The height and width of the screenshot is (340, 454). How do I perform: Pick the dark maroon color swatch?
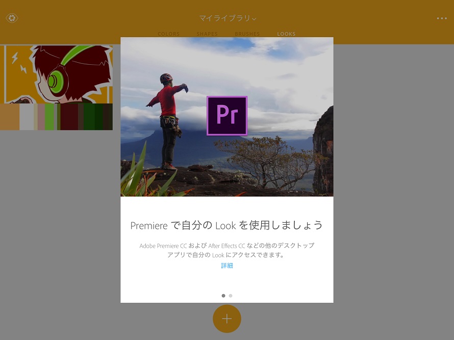pyautogui.click(x=69, y=117)
